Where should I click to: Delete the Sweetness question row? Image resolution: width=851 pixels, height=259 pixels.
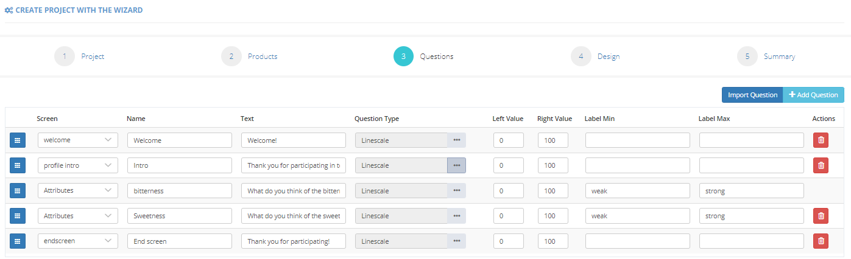click(821, 216)
